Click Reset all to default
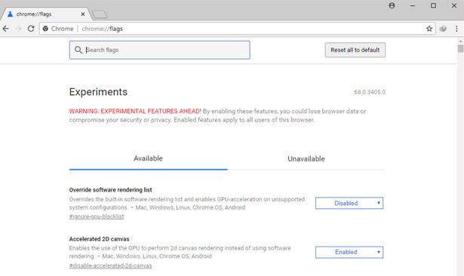 click(x=355, y=50)
